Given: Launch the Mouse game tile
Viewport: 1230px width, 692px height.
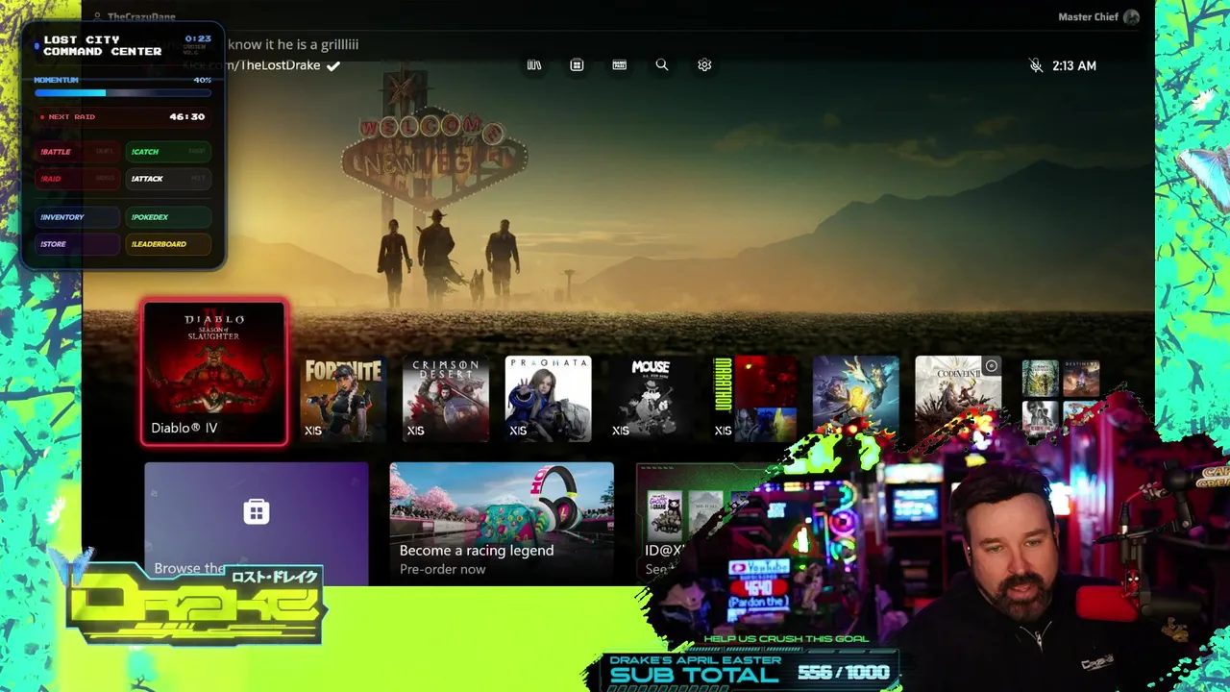Looking at the screenshot, I should [x=651, y=399].
